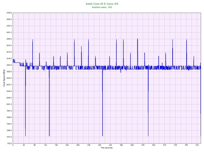This screenshot has height=153, width=204.
Task: Click the 144 tick on time axis
Action: click(45, 145)
